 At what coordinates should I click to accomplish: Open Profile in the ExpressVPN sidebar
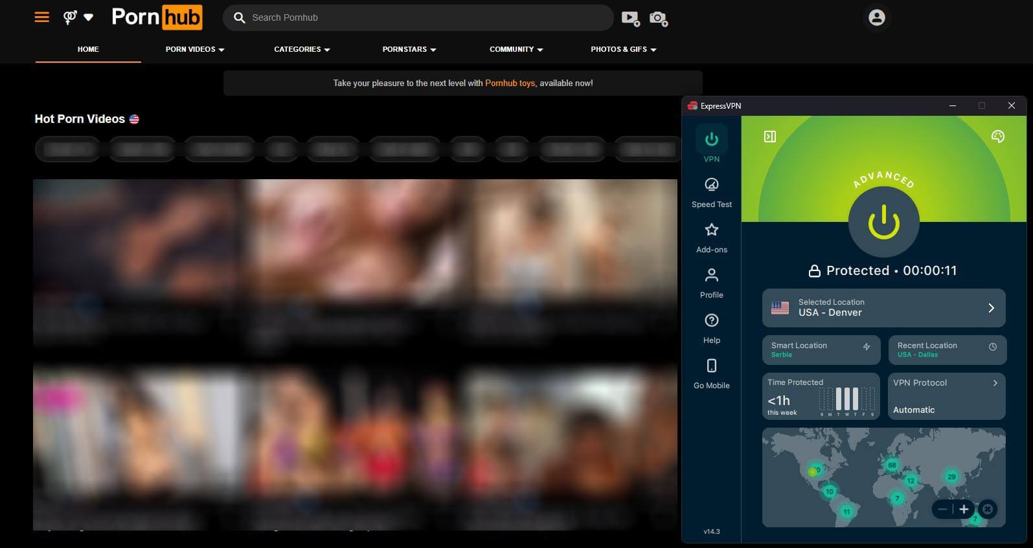point(711,283)
